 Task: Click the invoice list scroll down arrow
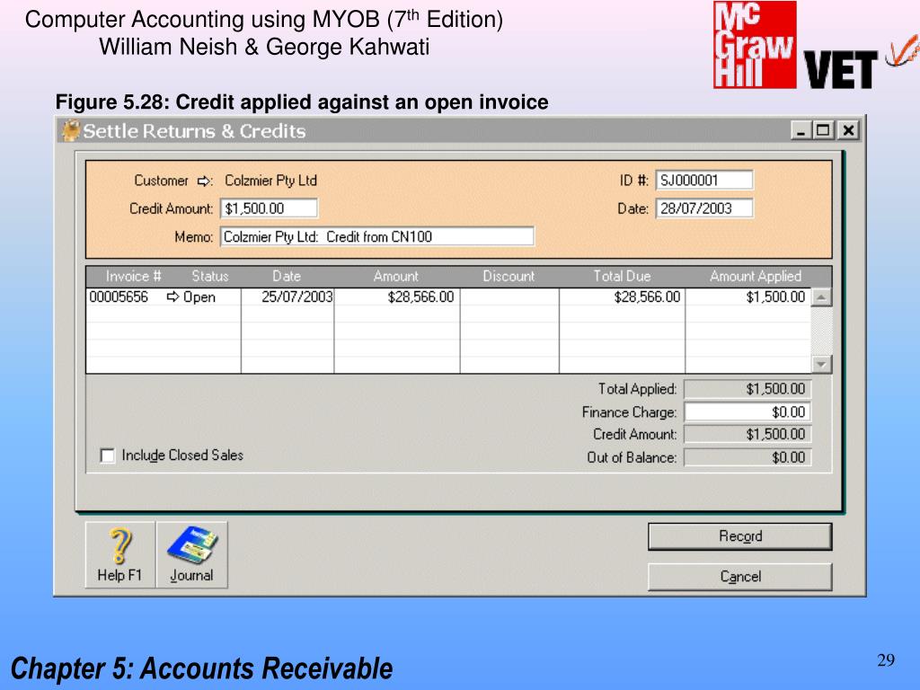821,365
